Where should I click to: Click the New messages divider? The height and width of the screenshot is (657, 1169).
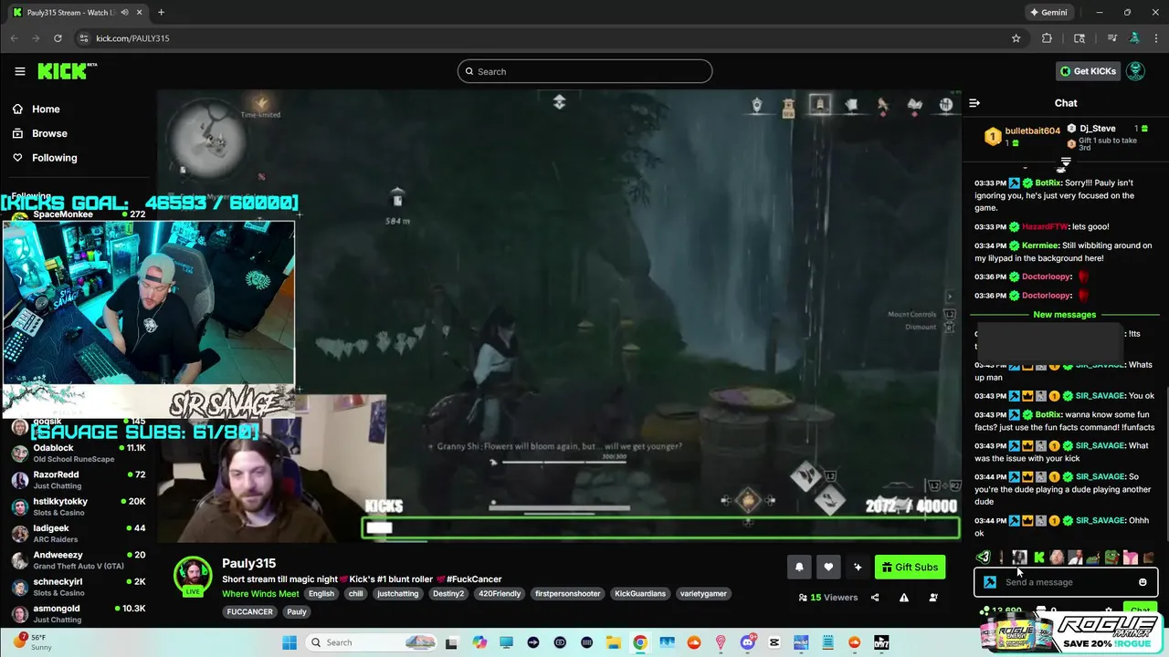(1064, 315)
